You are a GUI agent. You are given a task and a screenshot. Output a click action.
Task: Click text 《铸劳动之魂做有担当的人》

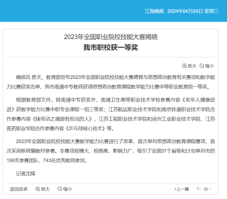pos(62,119)
